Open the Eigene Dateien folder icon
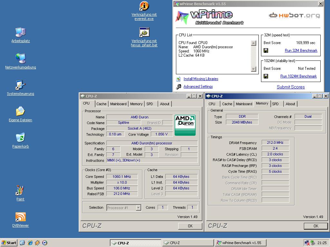This screenshot has height=247, width=330. pos(20,111)
